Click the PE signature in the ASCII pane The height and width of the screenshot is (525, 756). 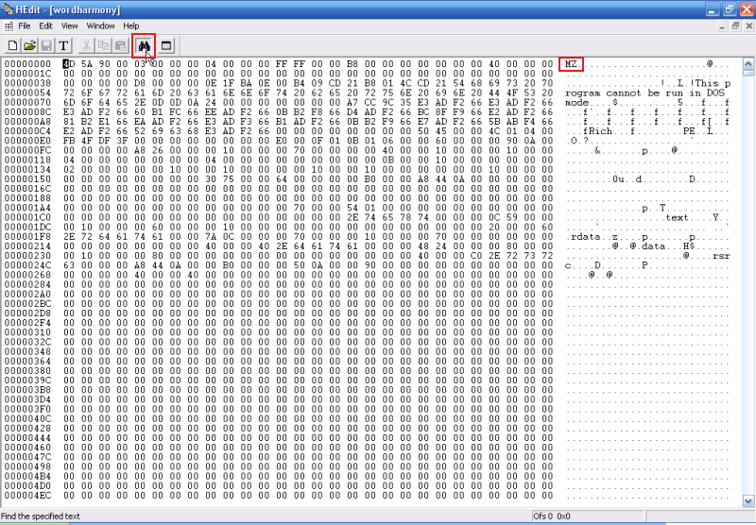pos(689,131)
